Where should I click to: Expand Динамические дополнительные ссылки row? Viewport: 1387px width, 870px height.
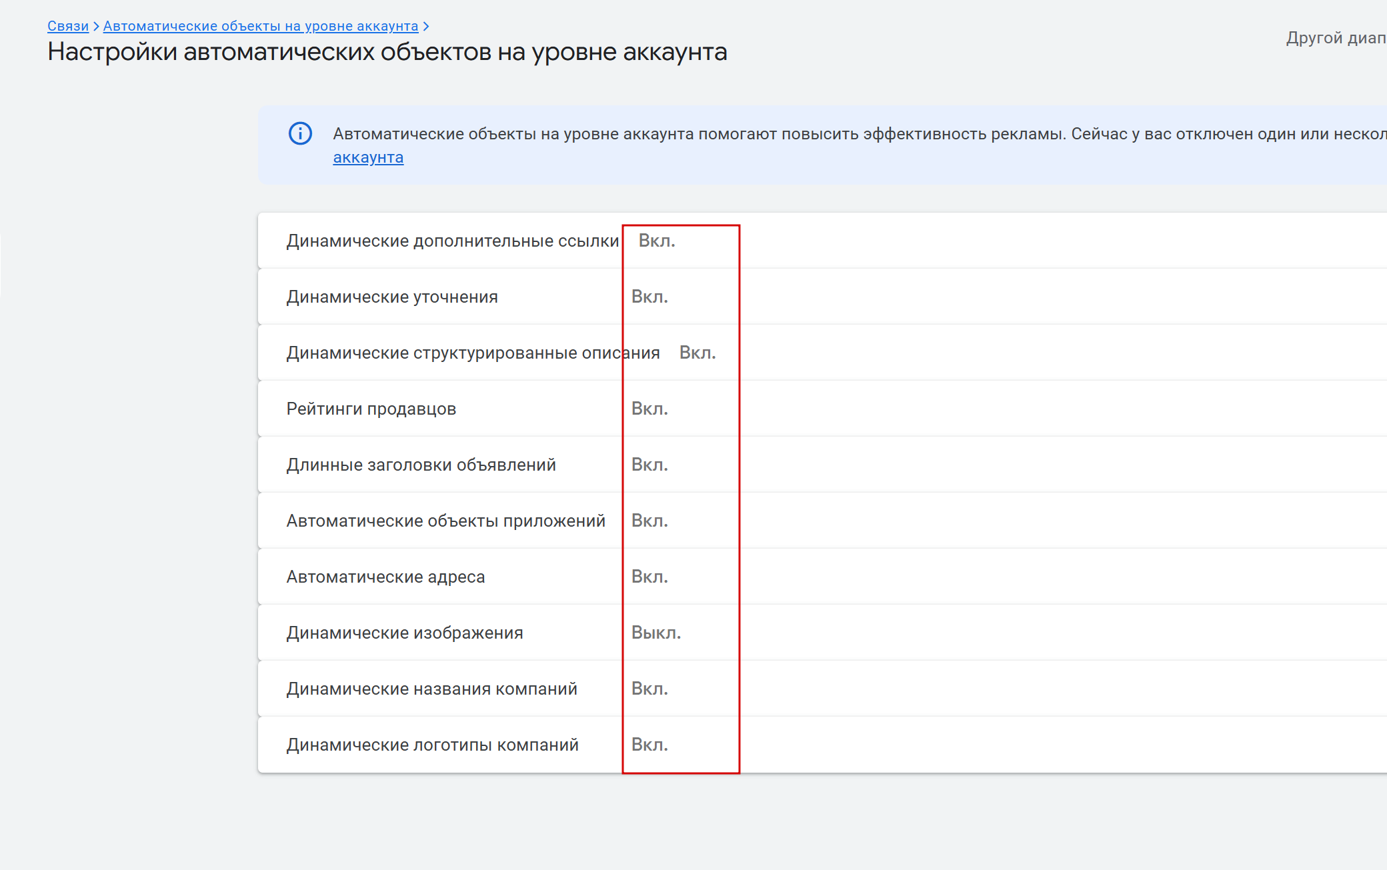453,241
